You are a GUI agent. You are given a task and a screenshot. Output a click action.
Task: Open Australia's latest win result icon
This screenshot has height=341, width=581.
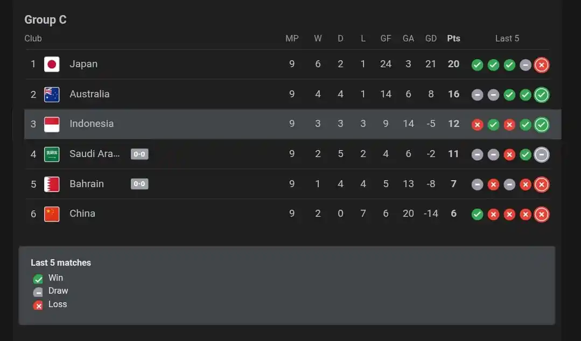[541, 95]
